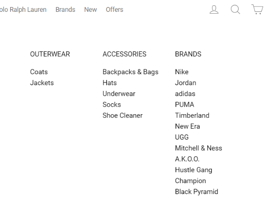This screenshot has height=202, width=264.
Task: Open the Offers menu item
Action: point(115,10)
